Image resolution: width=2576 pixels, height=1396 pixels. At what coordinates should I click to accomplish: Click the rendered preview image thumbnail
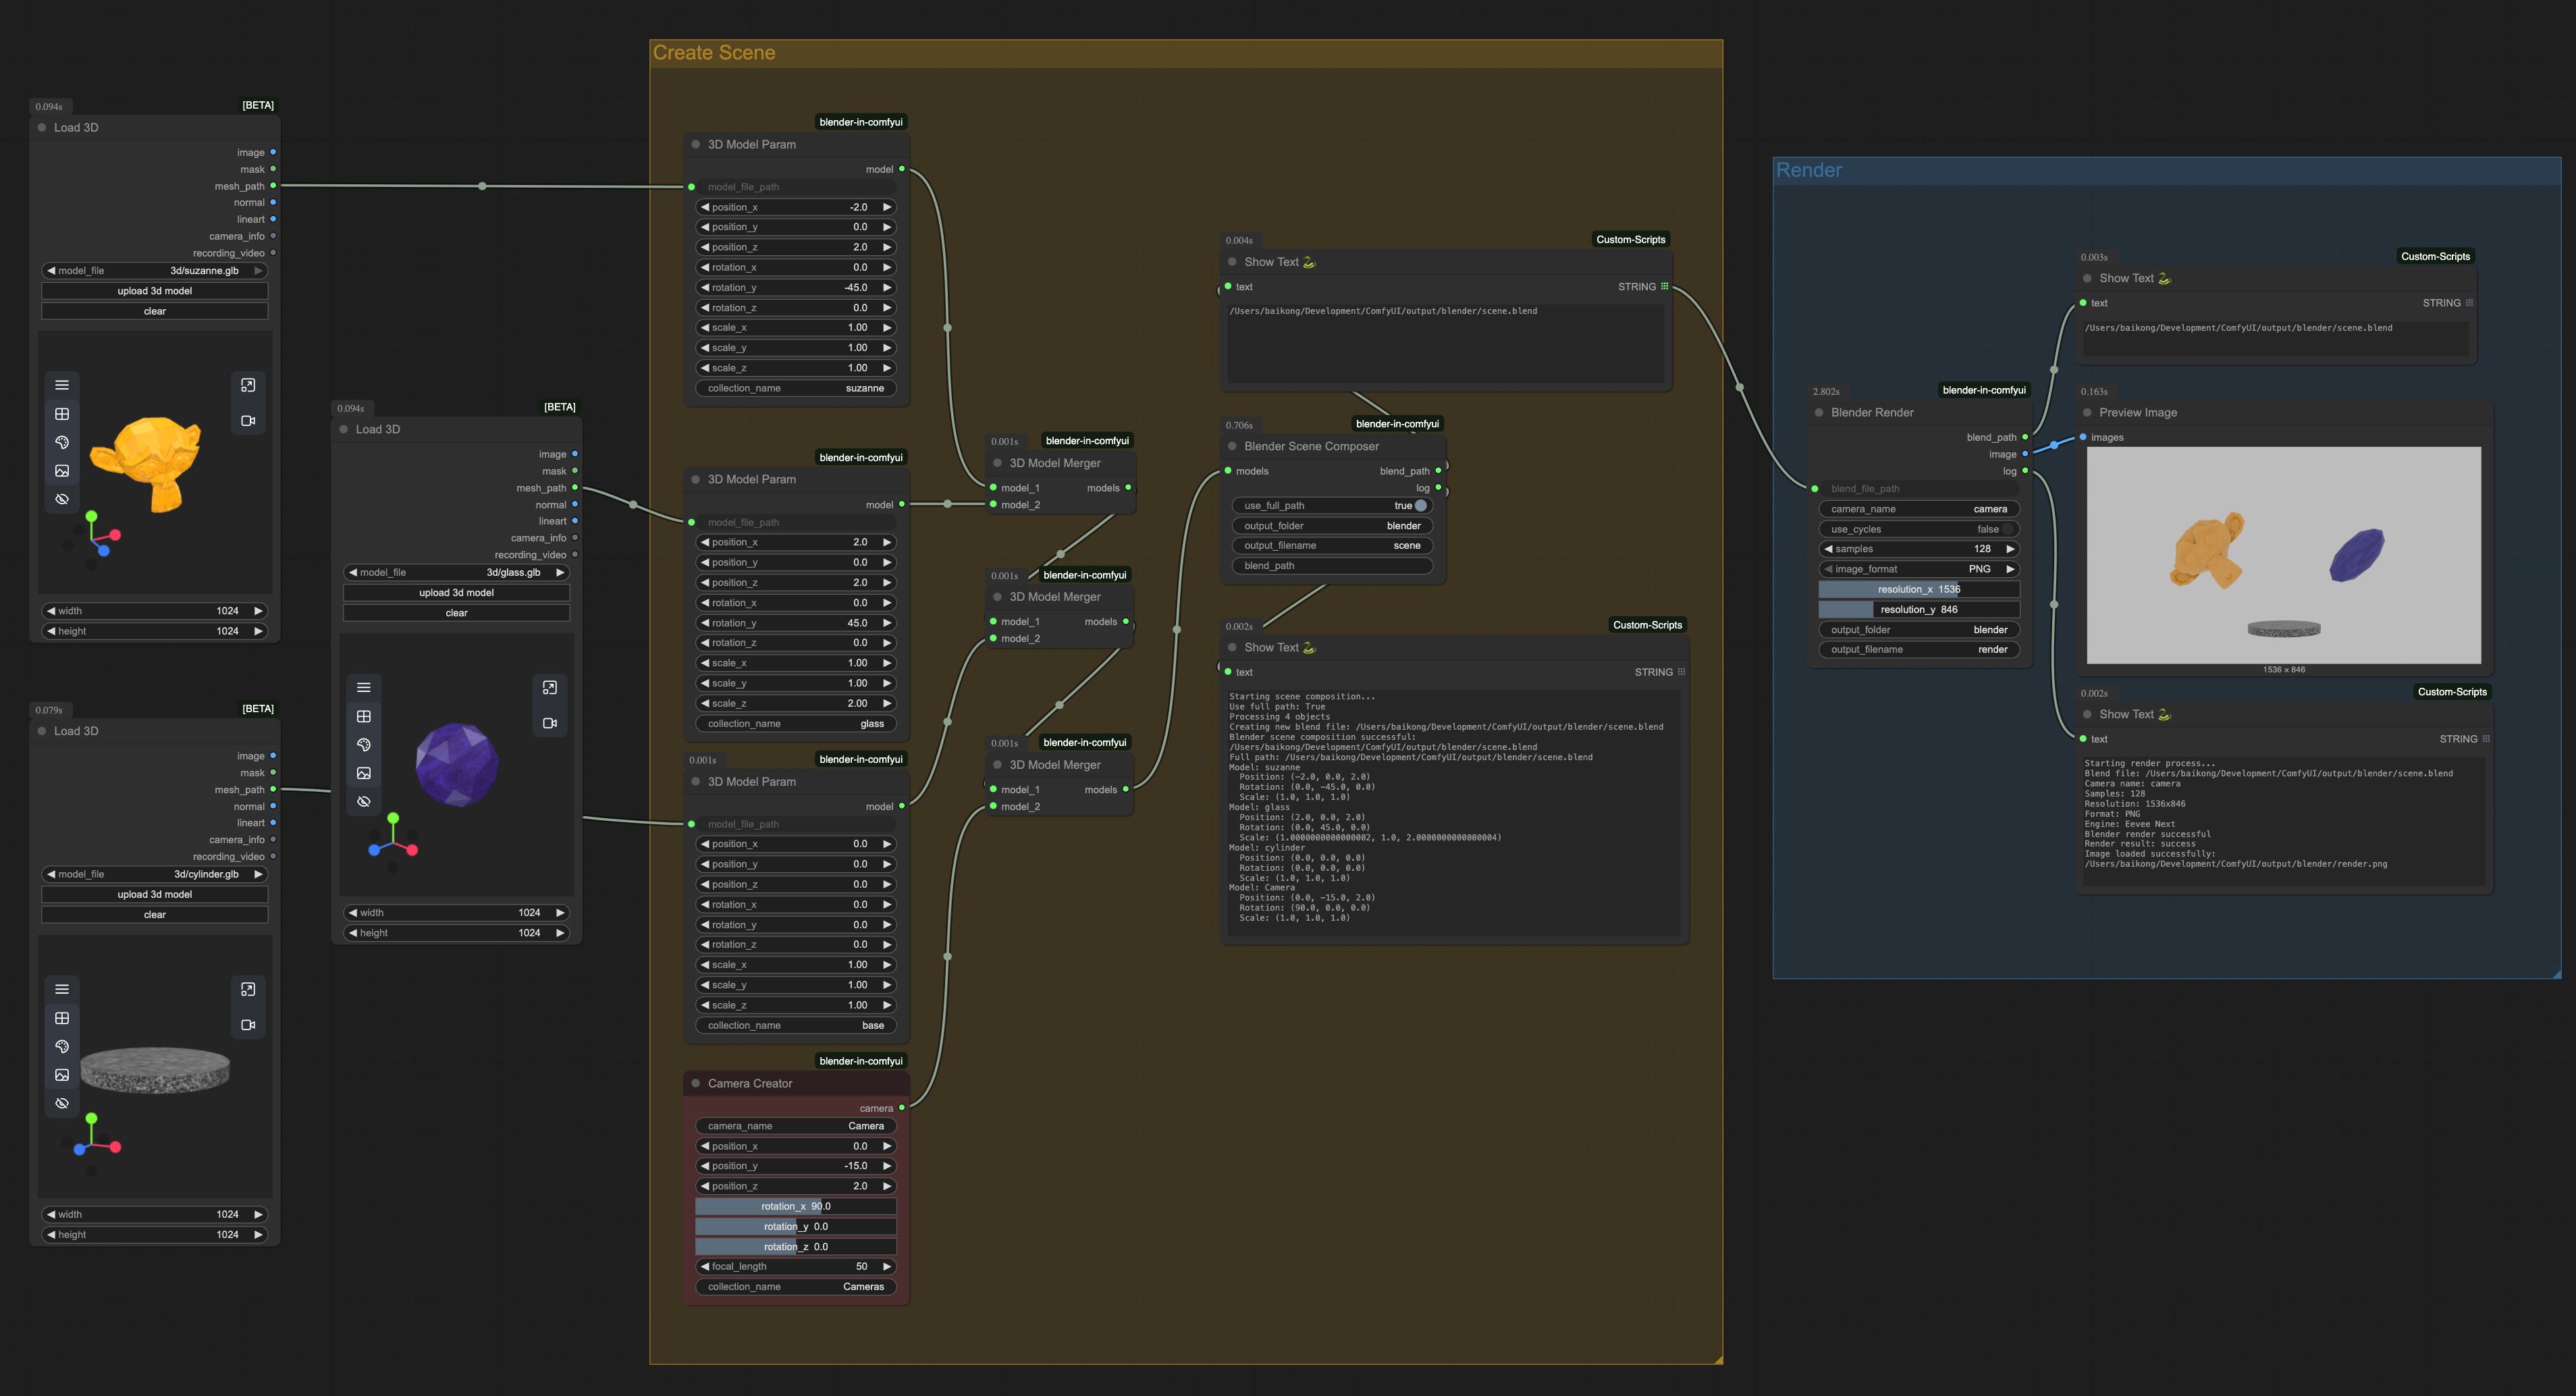(x=2284, y=556)
